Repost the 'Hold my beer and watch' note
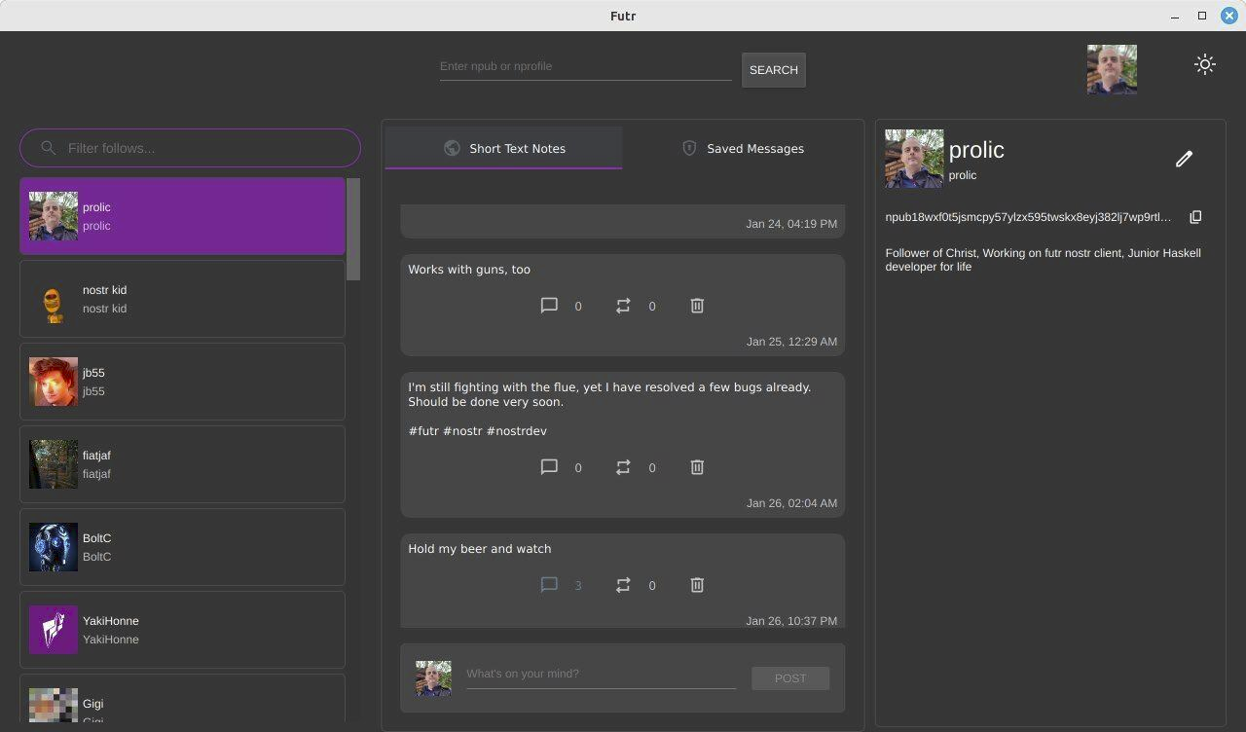1246x732 pixels. tap(623, 585)
